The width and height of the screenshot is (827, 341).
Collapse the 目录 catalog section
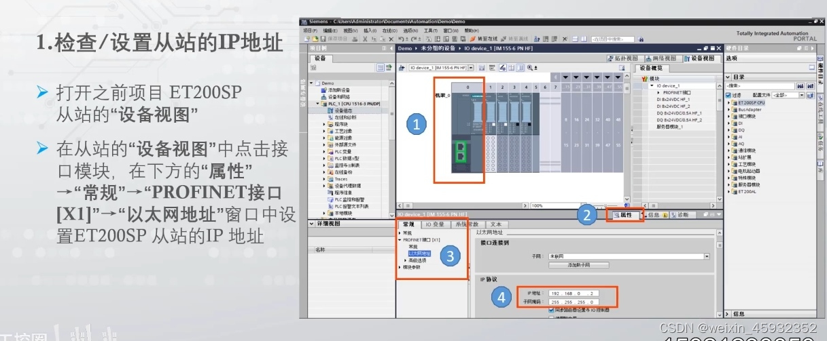coord(729,77)
